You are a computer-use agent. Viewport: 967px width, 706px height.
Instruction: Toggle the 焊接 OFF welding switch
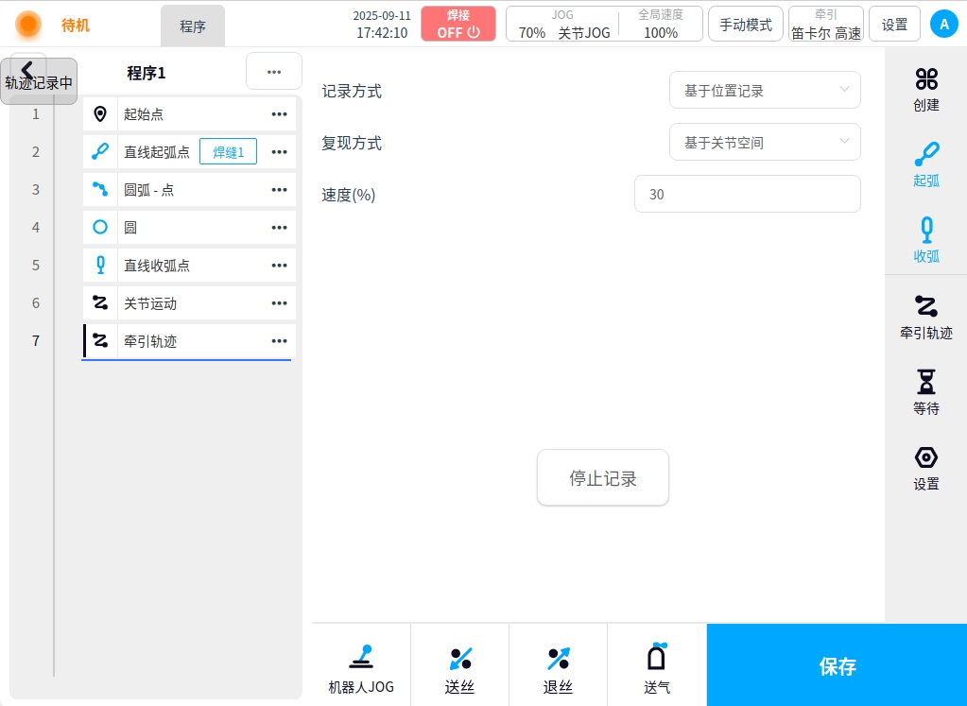(x=458, y=24)
